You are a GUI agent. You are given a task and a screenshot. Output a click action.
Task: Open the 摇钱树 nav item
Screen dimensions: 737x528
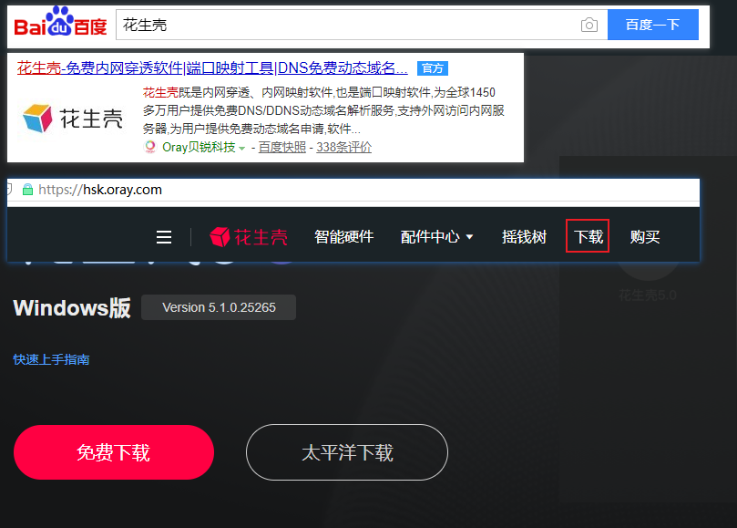tap(524, 237)
